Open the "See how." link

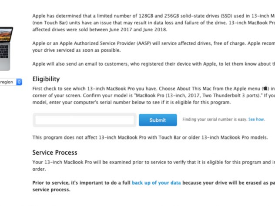[256, 119]
